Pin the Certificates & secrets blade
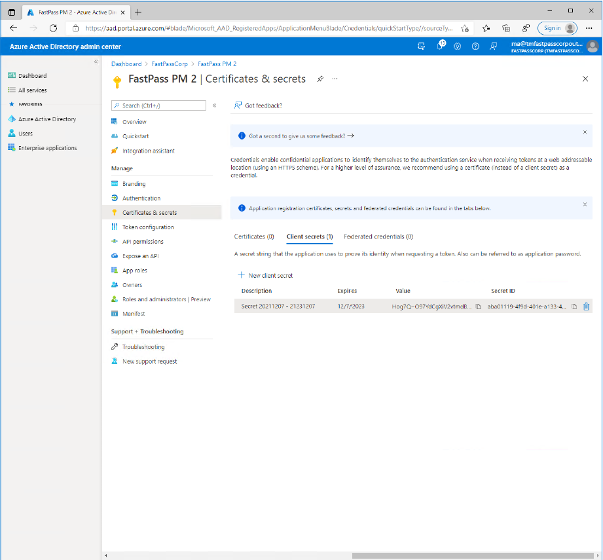 320,79
